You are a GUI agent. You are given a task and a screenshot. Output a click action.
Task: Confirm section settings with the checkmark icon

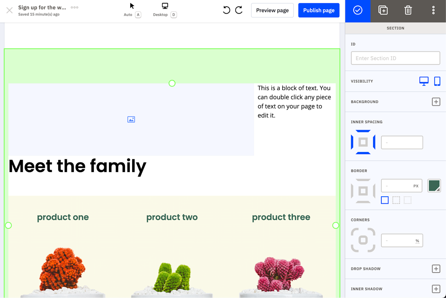[x=358, y=11]
